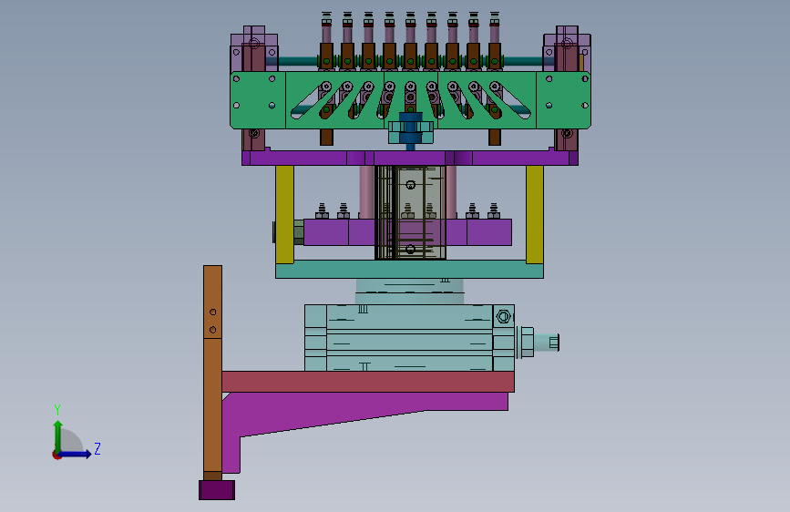
Task: Select the dark purple foot block at bottom
Action: (x=217, y=490)
